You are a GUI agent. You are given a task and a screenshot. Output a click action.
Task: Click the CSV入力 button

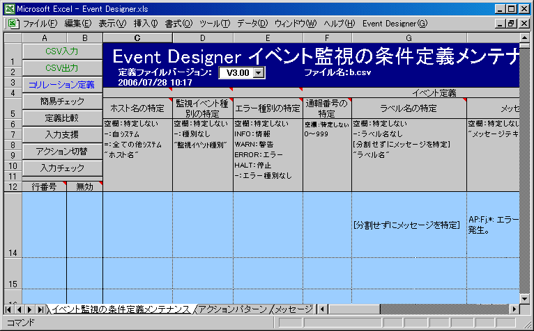[x=62, y=51]
